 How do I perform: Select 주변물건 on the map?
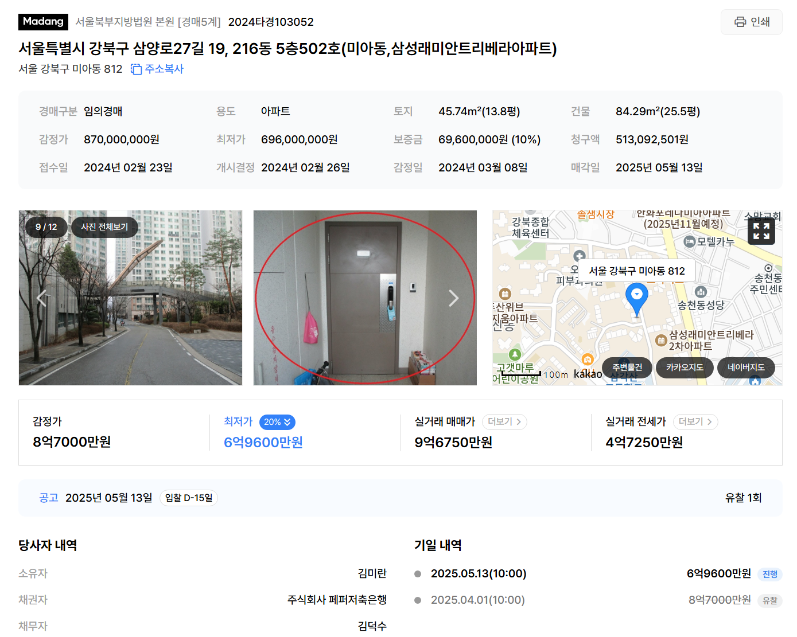(x=627, y=368)
